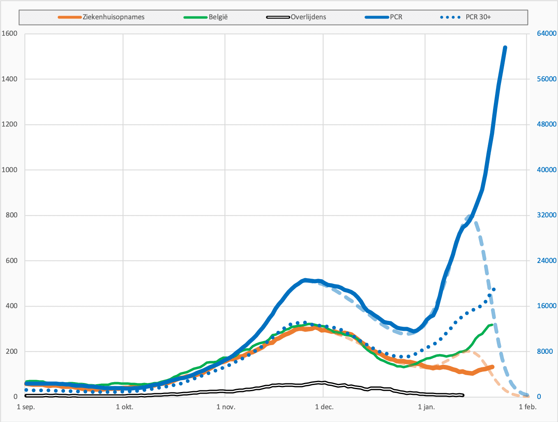The width and height of the screenshot is (558, 422).
Task: Click right axis value 64000
Action: pos(547,33)
